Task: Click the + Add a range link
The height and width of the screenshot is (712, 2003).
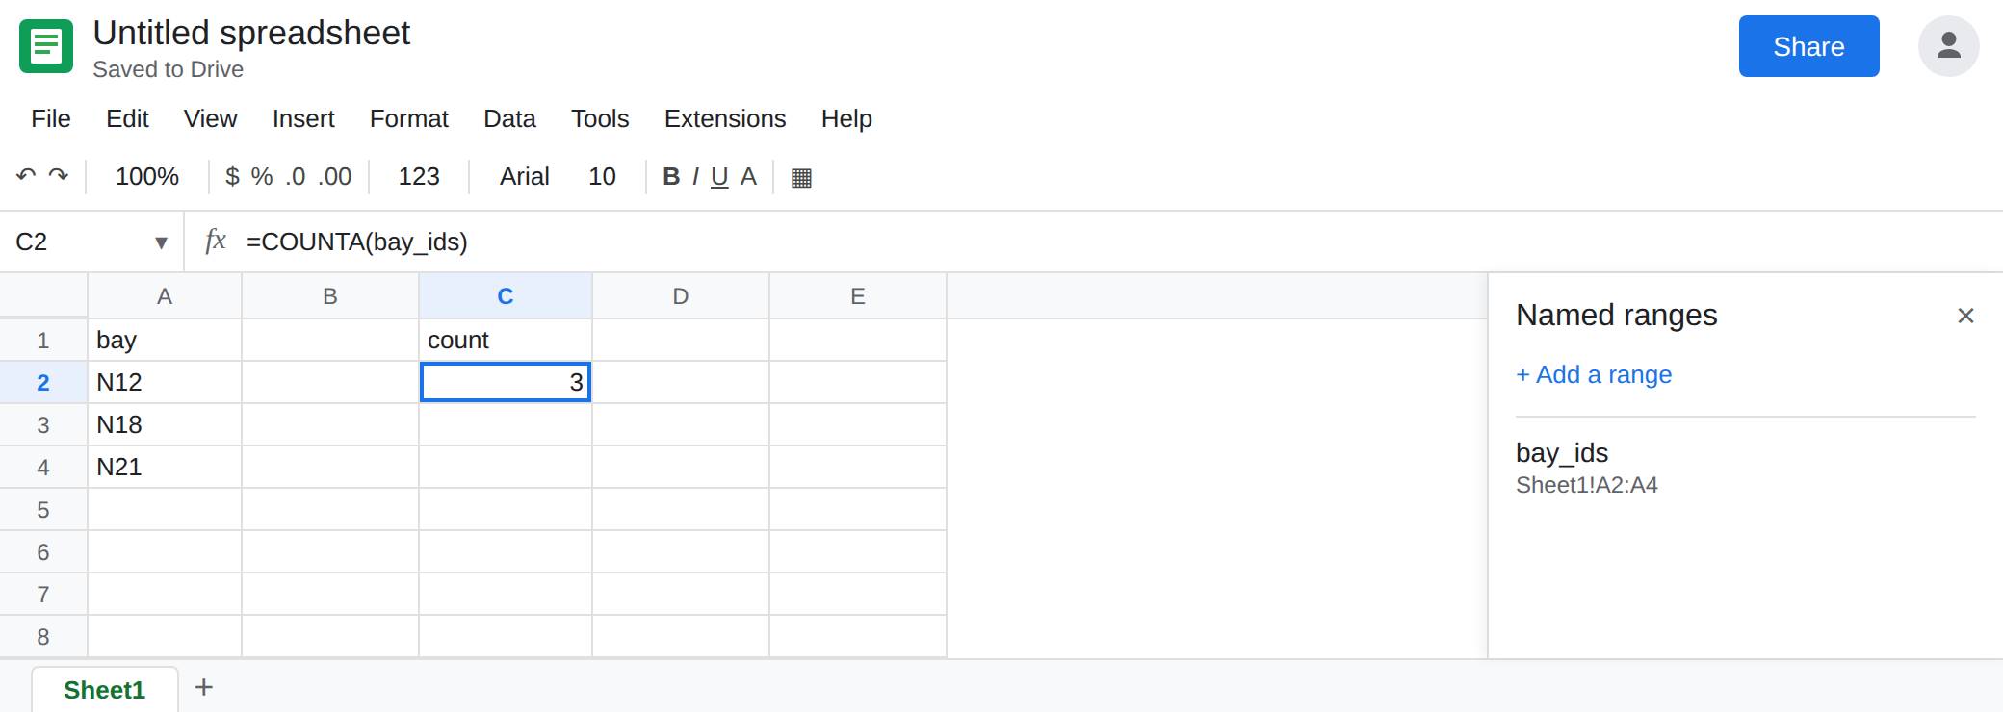Action: click(x=1594, y=374)
